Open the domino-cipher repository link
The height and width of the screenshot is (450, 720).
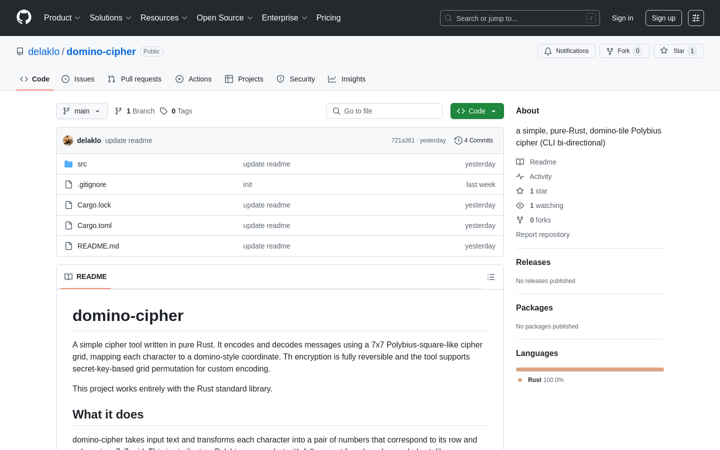point(101,51)
